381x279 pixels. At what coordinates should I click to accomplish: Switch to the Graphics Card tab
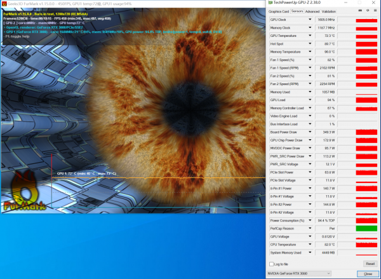pos(279,11)
